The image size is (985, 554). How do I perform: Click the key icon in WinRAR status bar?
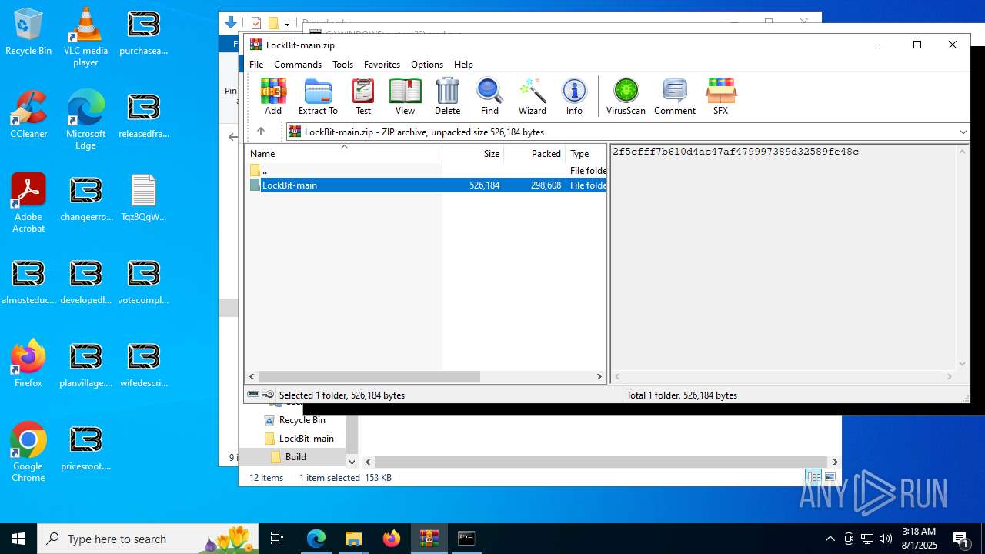268,395
